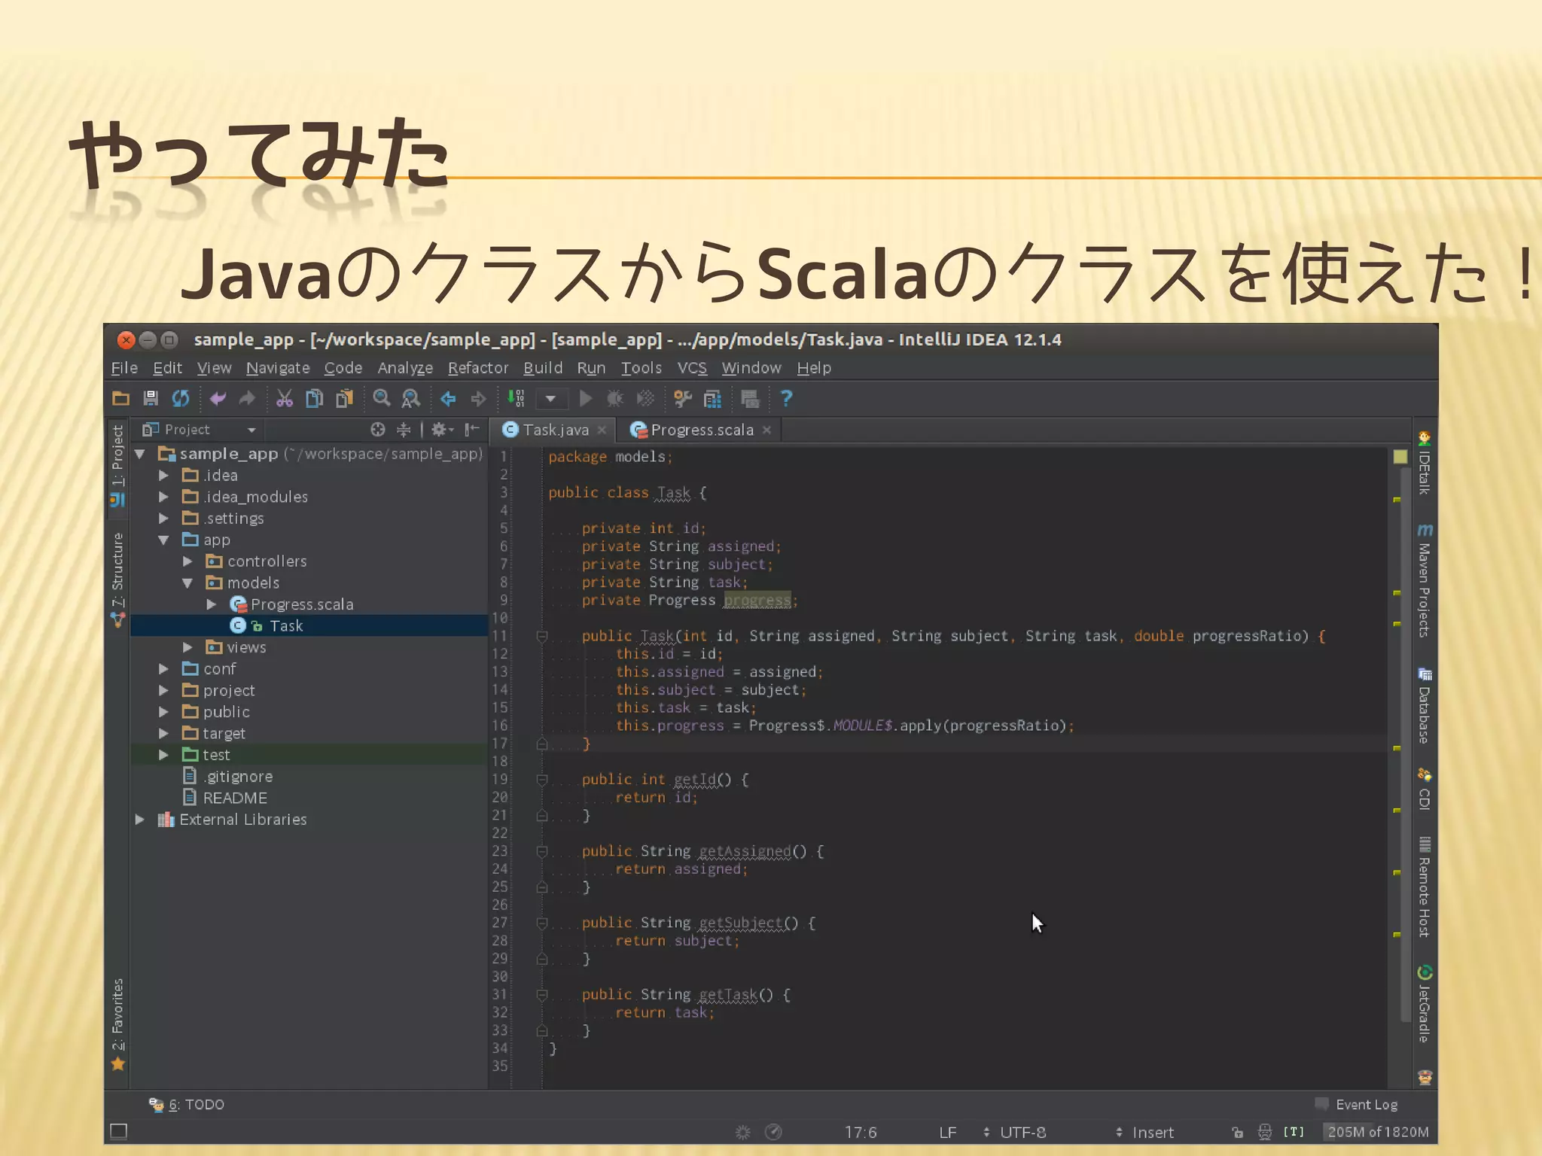
Task: Click the Run with Coverage icon
Action: [x=645, y=398]
